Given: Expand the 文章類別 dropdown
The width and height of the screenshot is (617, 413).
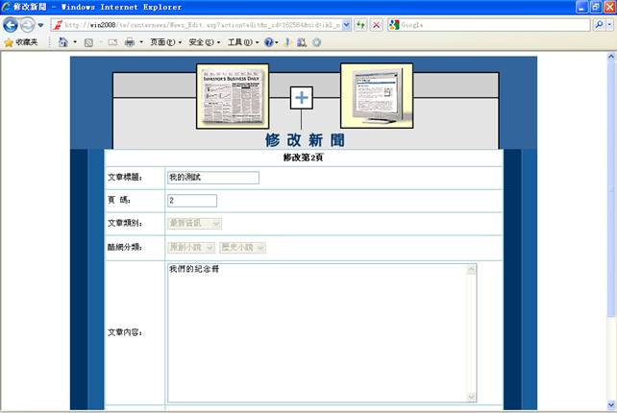Looking at the screenshot, I should click(194, 224).
